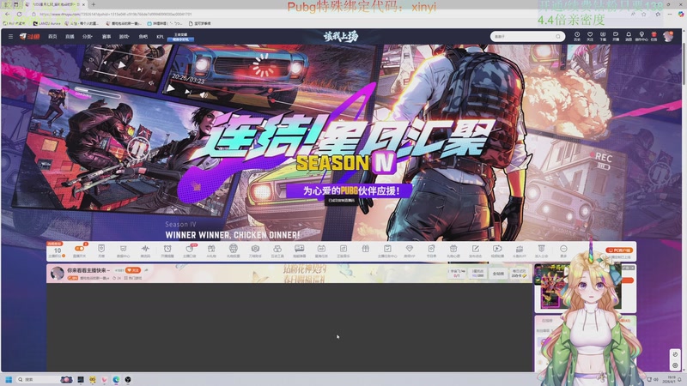Open the 每日战玩 badge button
Viewport: 687px width, 386px height.
519,274
